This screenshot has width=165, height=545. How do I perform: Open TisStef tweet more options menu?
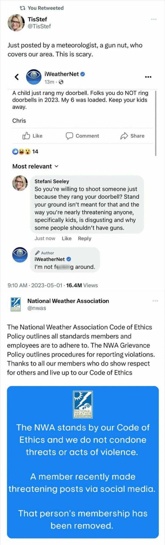(x=154, y=19)
